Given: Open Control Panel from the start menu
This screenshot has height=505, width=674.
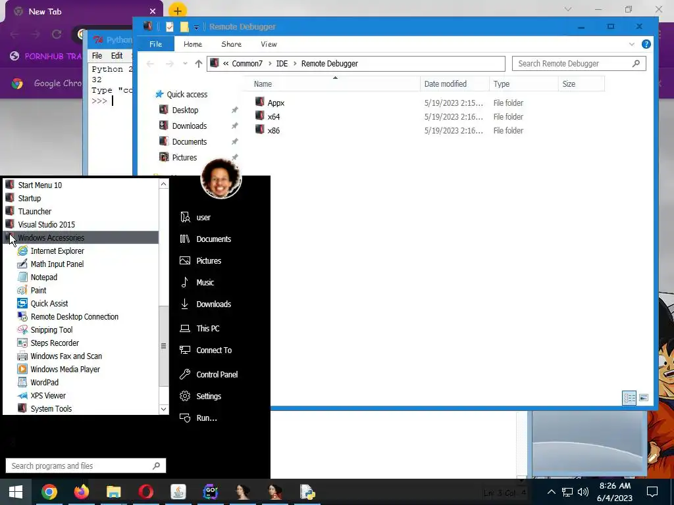Looking at the screenshot, I should [217, 374].
